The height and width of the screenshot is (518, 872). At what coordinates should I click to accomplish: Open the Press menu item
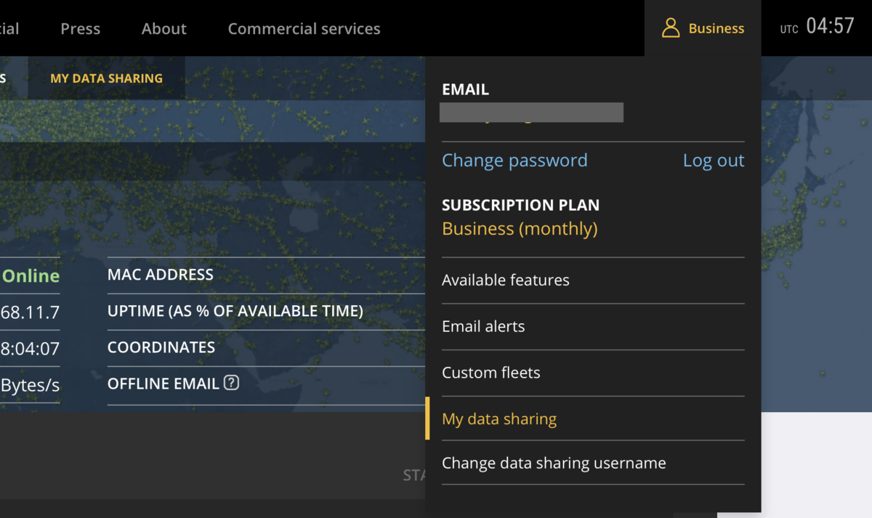click(x=80, y=28)
